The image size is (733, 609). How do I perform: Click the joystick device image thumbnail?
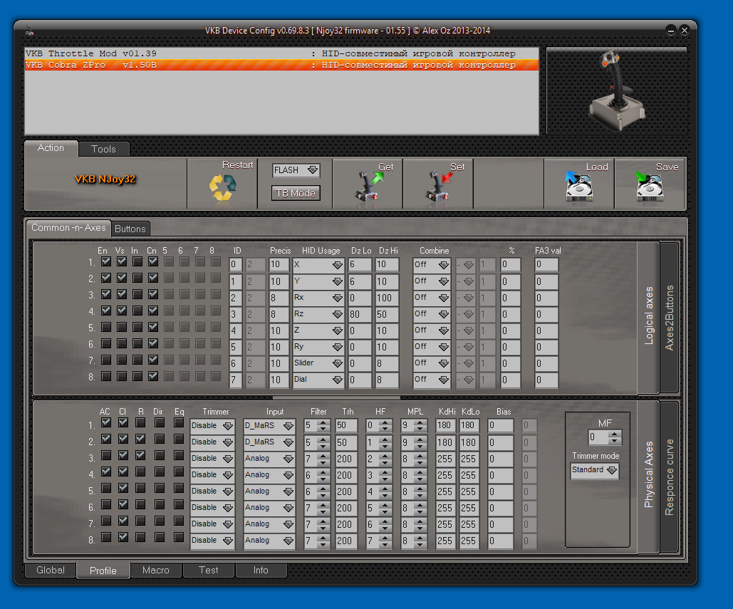[x=616, y=91]
